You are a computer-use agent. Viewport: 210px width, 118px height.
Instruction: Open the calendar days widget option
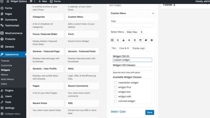140,40
